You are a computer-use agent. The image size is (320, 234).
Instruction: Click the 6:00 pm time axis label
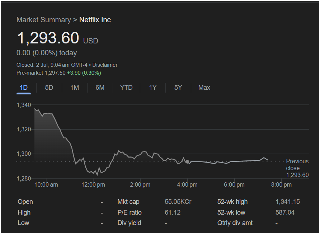[x=234, y=185]
